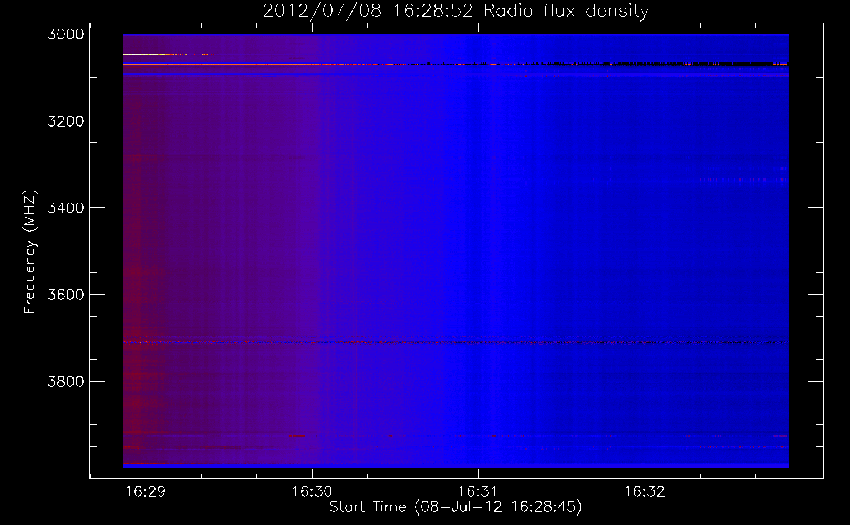The image size is (850, 525).
Task: Click the red speckled interference line near 3710 MHz
Action: click(x=455, y=342)
